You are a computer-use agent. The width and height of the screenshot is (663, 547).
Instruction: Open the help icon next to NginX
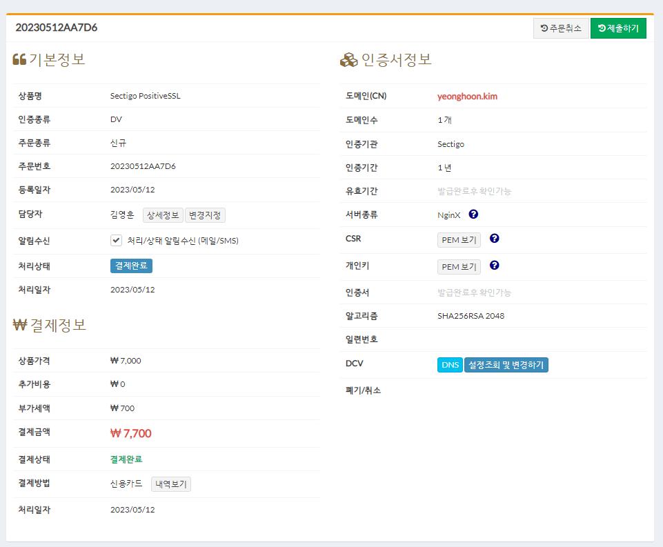pos(473,215)
